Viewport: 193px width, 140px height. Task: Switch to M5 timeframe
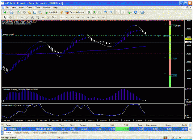67,17
